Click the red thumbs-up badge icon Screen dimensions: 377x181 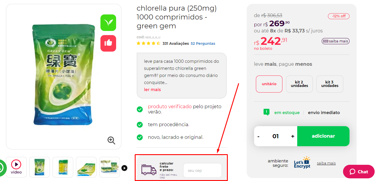point(108,43)
